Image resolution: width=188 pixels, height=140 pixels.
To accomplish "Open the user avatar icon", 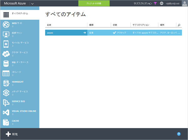I will click(x=185, y=3).
